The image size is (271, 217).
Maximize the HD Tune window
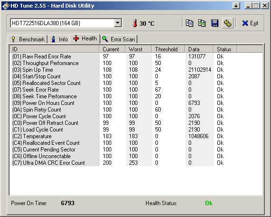256,6
